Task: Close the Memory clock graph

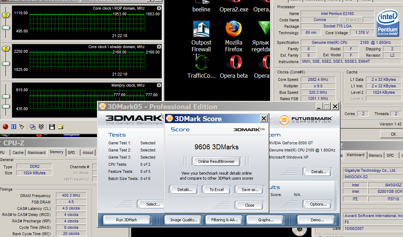Action: point(159,85)
